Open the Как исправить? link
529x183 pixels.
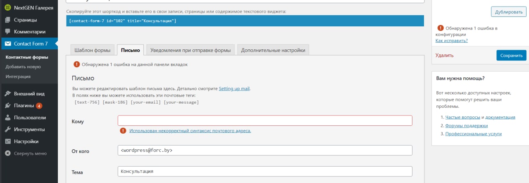click(x=452, y=40)
